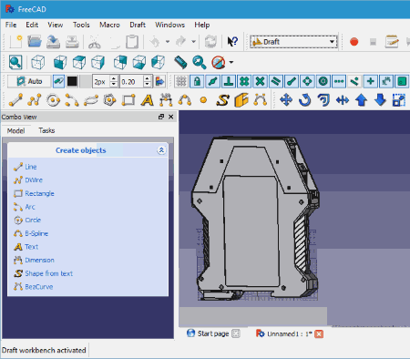Open the Macro menu
The image size is (410, 359).
(109, 25)
